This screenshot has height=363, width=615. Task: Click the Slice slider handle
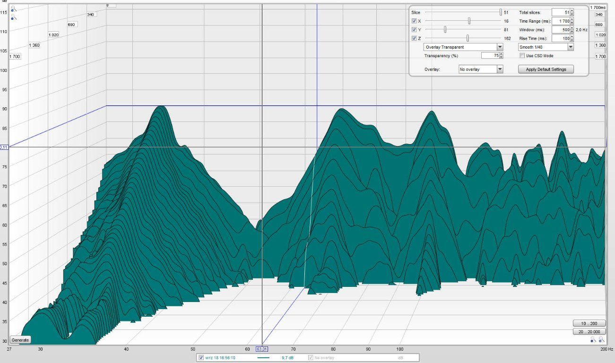point(501,12)
